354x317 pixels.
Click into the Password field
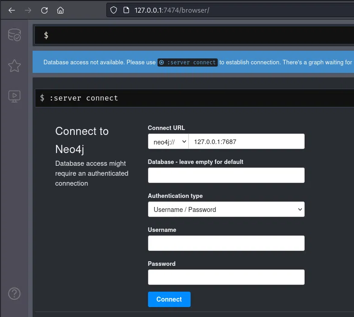pyautogui.click(x=226, y=277)
